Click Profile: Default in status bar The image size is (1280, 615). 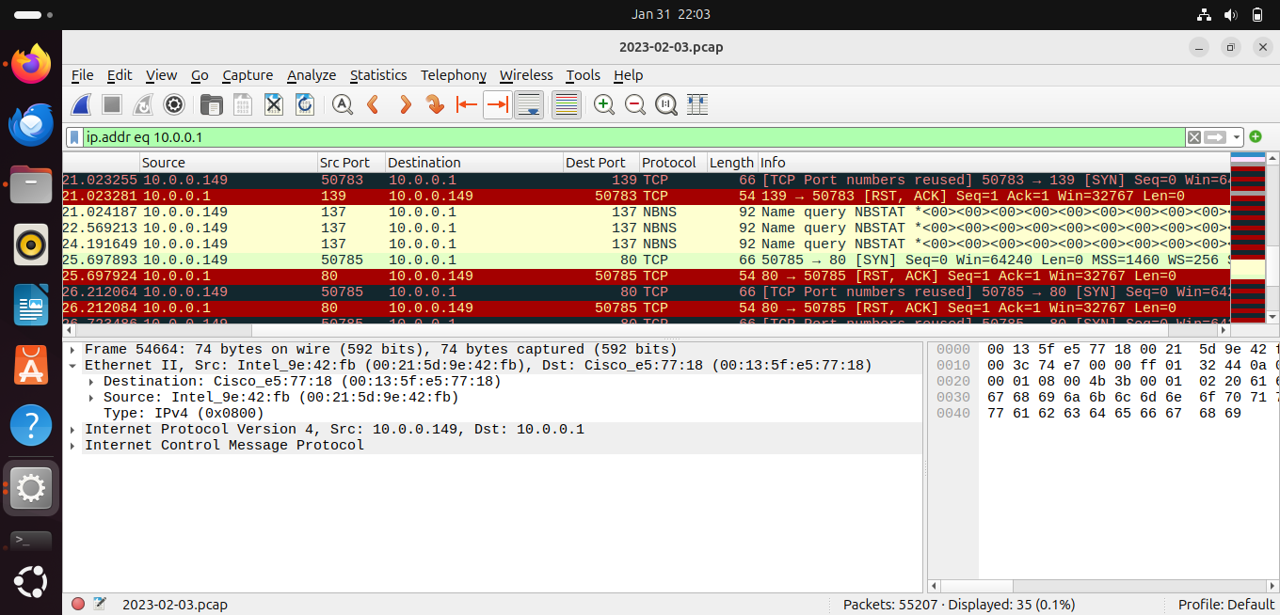coord(1226,605)
